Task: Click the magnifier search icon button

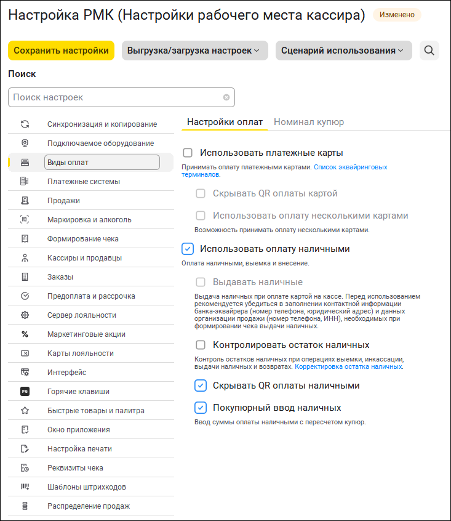Action: pos(429,50)
